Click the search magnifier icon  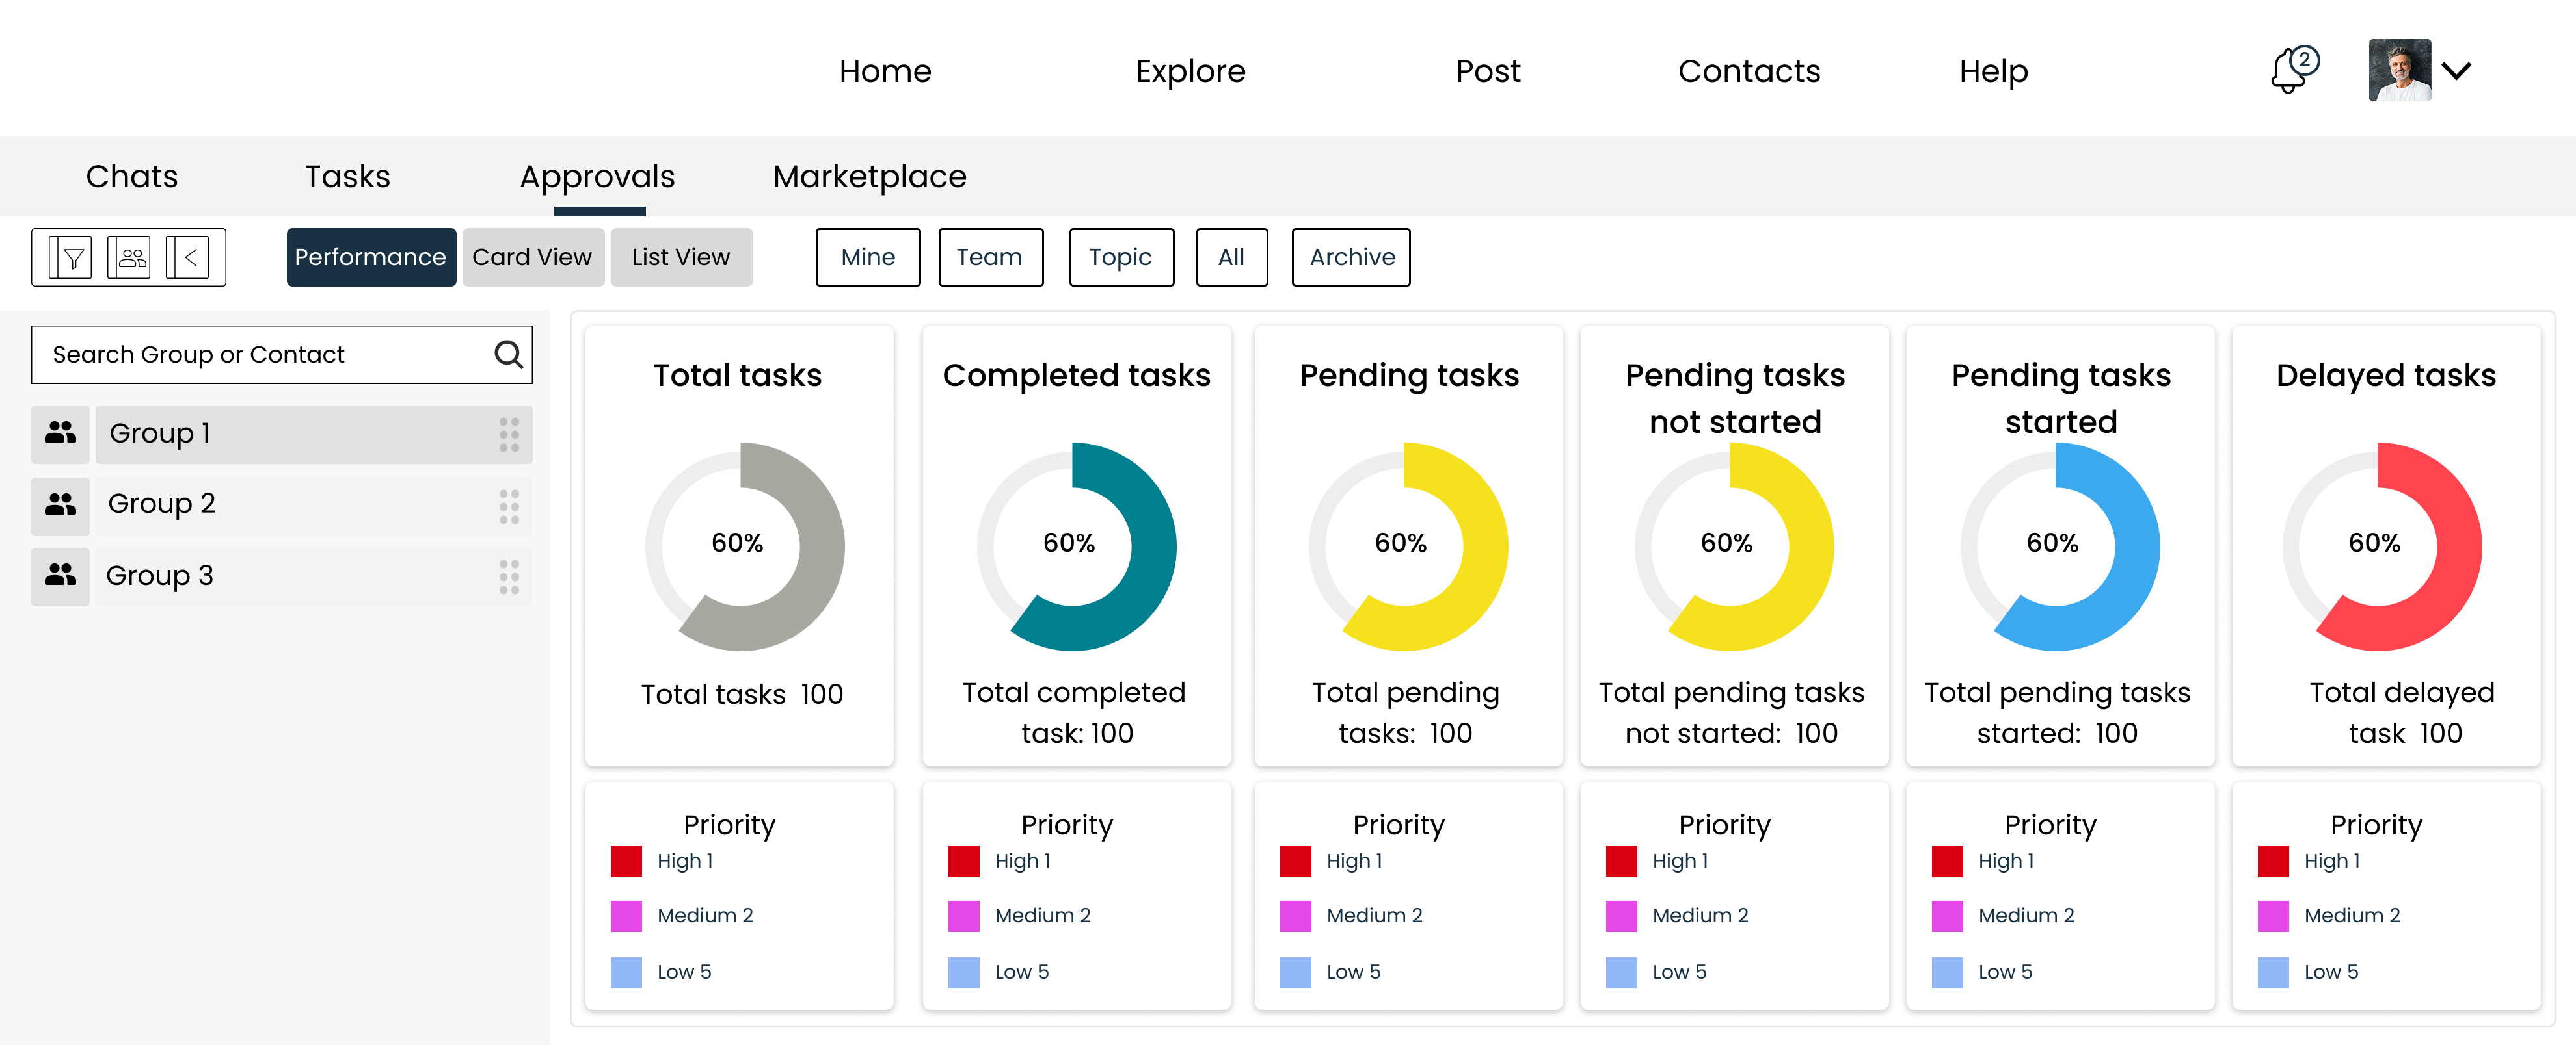point(507,354)
